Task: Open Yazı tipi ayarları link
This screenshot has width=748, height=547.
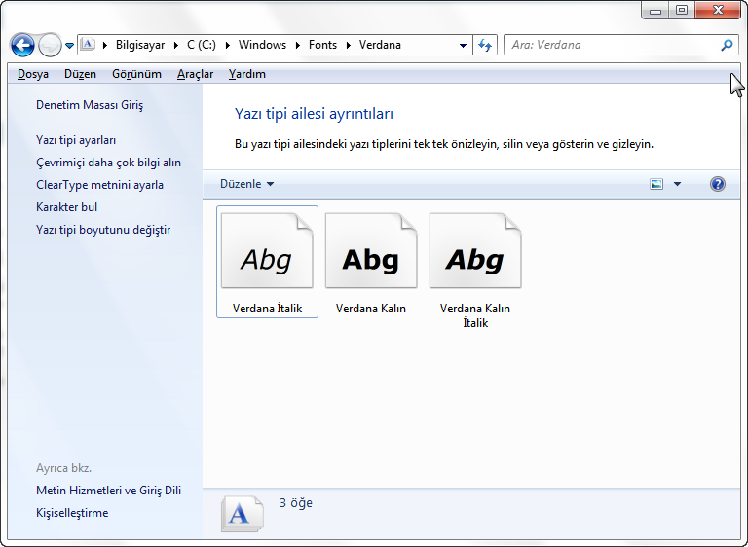Action: pyautogui.click(x=76, y=140)
